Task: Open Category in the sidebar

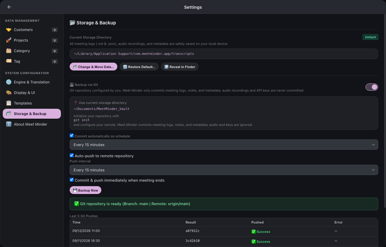Action: point(32,51)
